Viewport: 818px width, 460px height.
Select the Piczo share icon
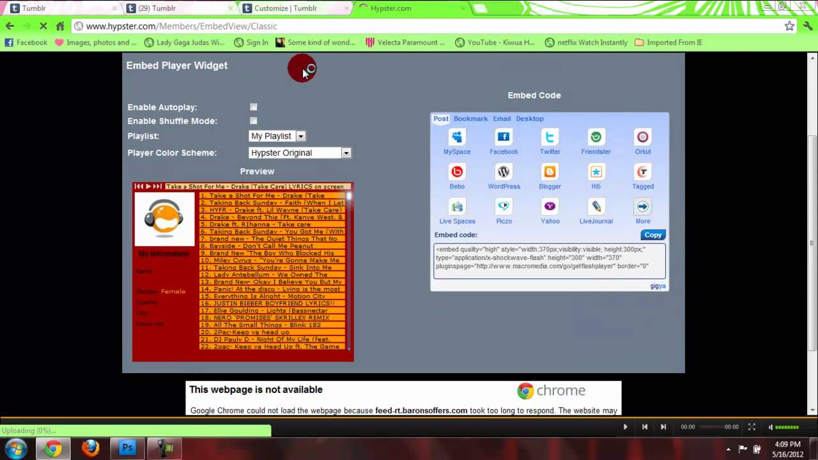click(x=504, y=206)
